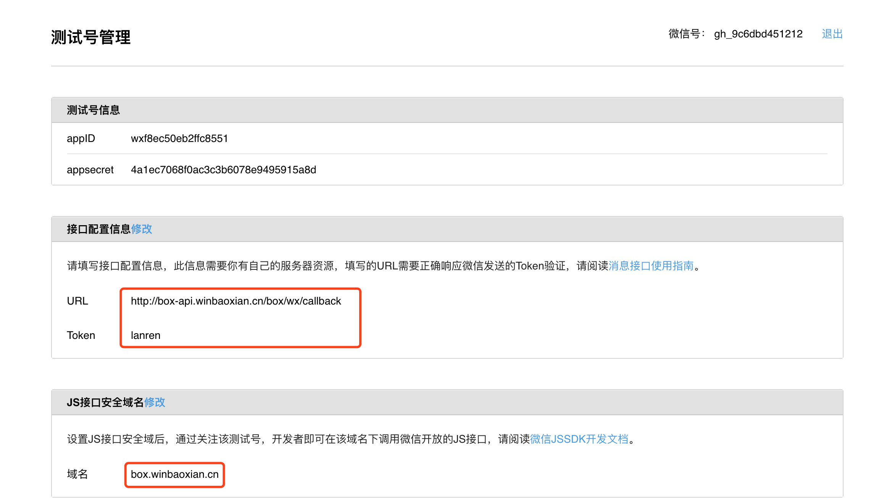Click the callback URL text

[x=236, y=301]
